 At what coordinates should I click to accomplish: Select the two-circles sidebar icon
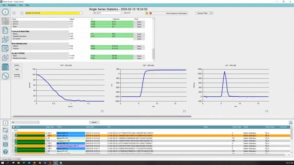pos(5,76)
